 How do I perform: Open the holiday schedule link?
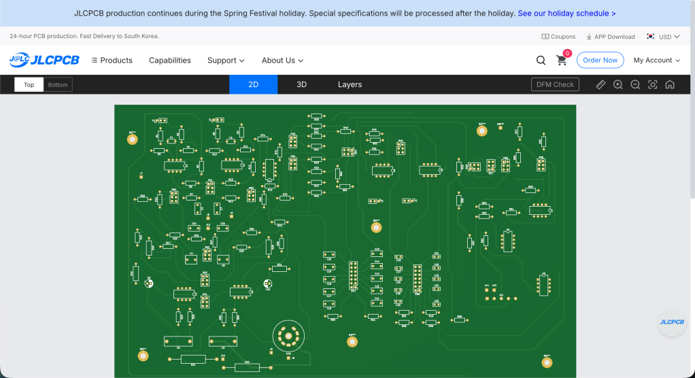[x=566, y=13]
